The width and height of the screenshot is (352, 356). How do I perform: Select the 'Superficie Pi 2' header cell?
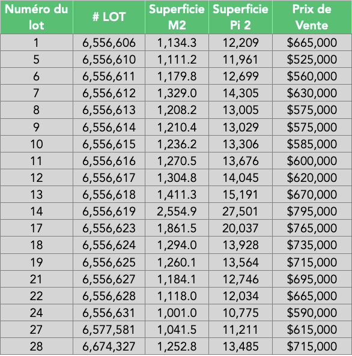240,17
